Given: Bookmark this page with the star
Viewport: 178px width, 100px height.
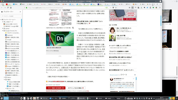Looking at the screenshot, I should (116, 7).
